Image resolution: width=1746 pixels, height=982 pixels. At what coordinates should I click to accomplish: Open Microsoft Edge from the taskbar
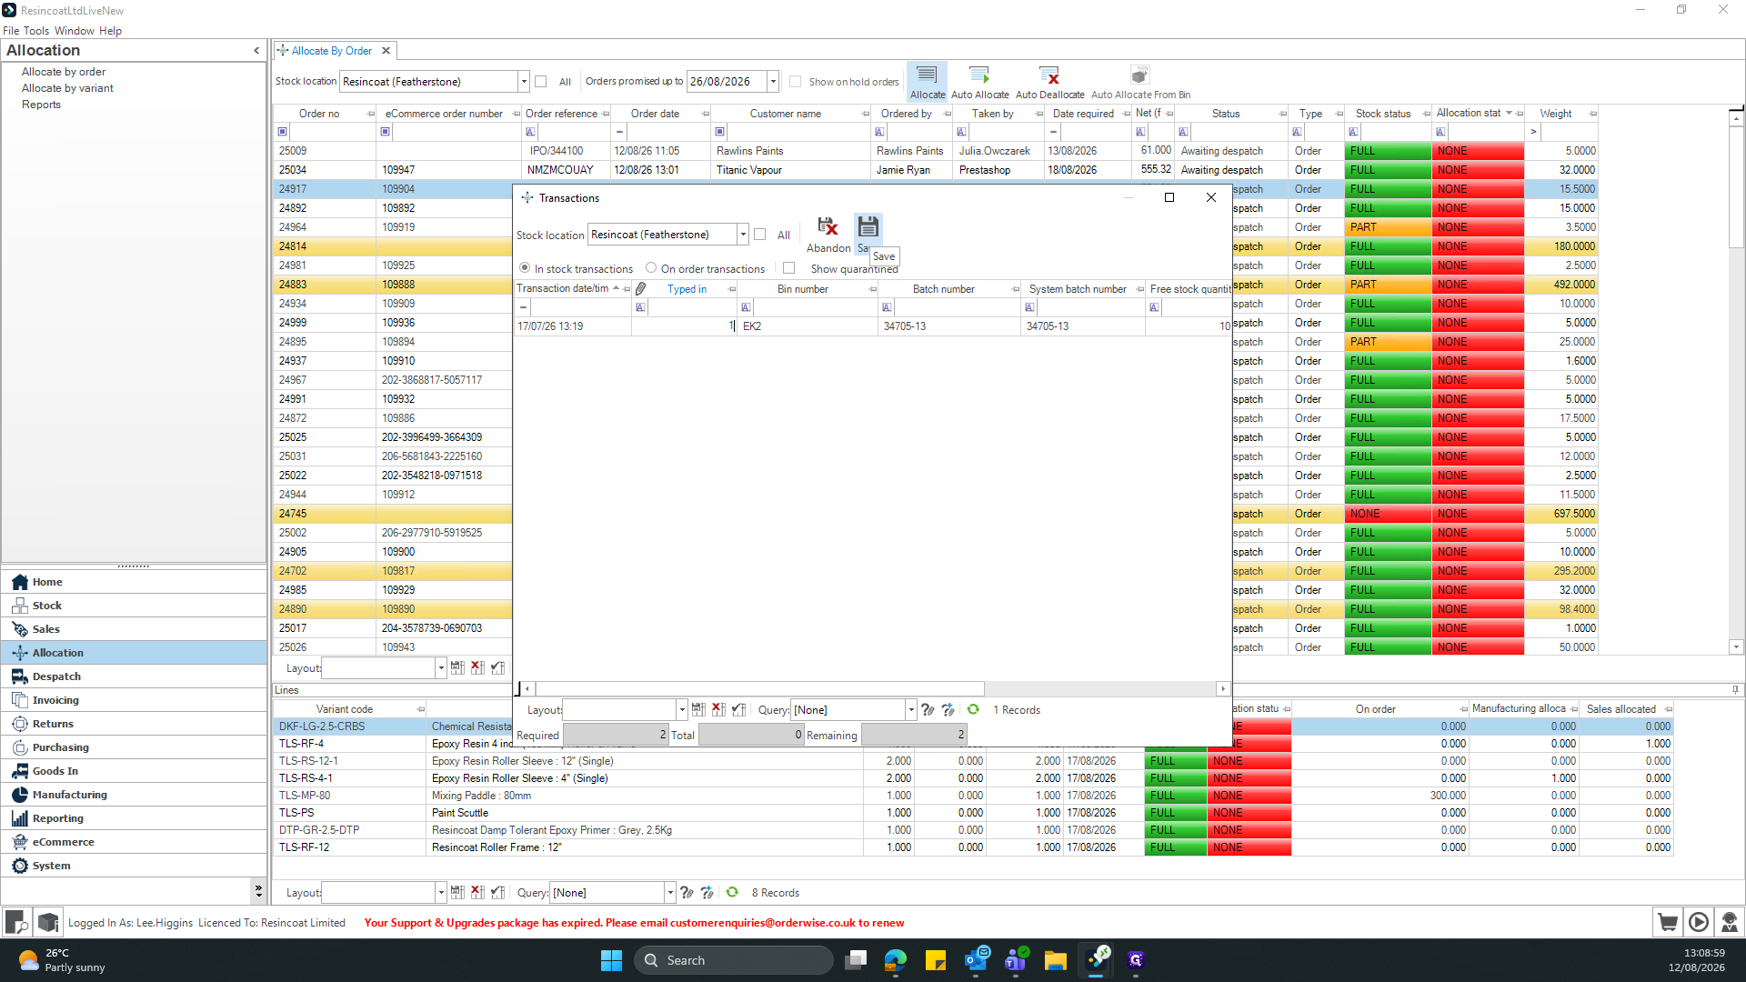(896, 960)
